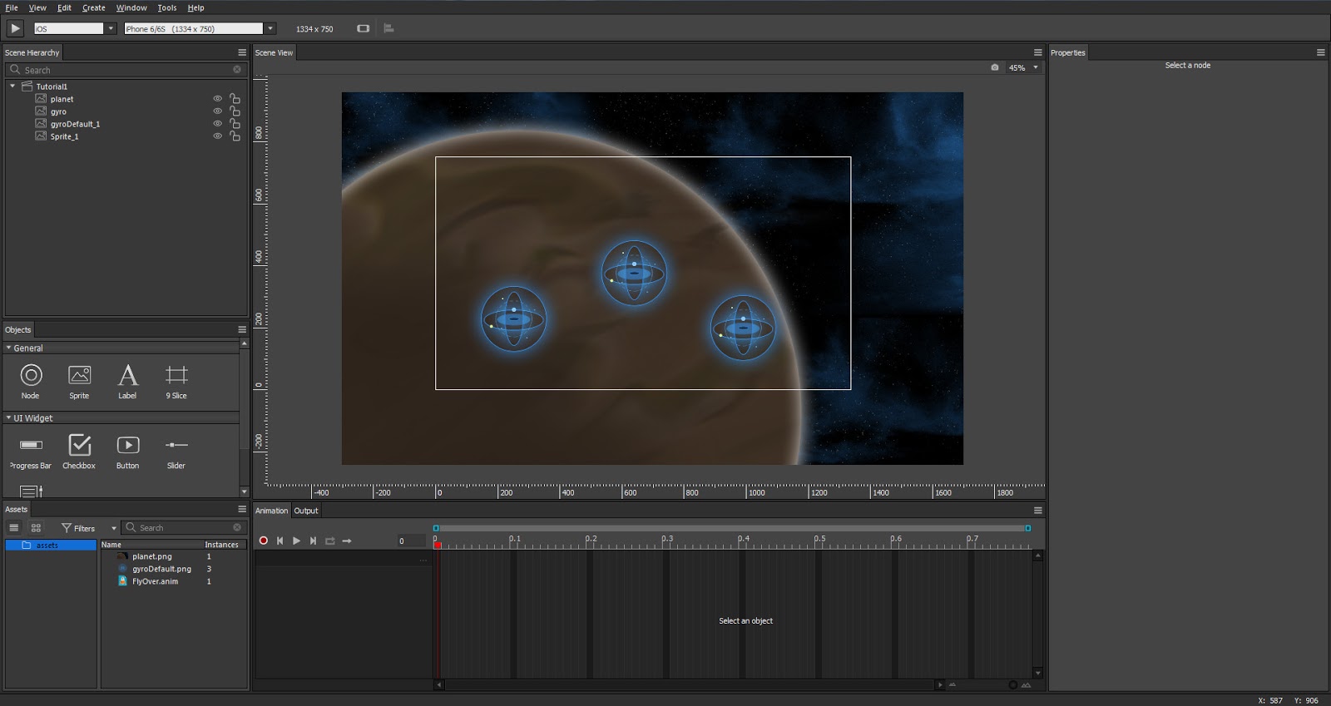Open the Window menu
The width and height of the screenshot is (1331, 706).
click(x=131, y=7)
